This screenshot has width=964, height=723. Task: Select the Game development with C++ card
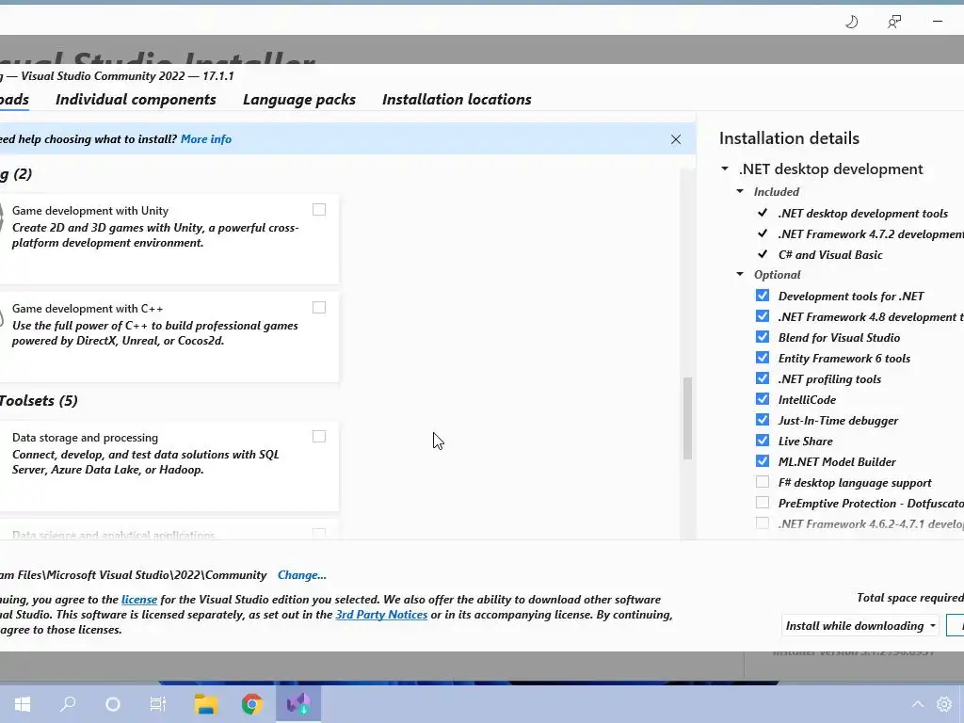pyautogui.click(x=169, y=337)
